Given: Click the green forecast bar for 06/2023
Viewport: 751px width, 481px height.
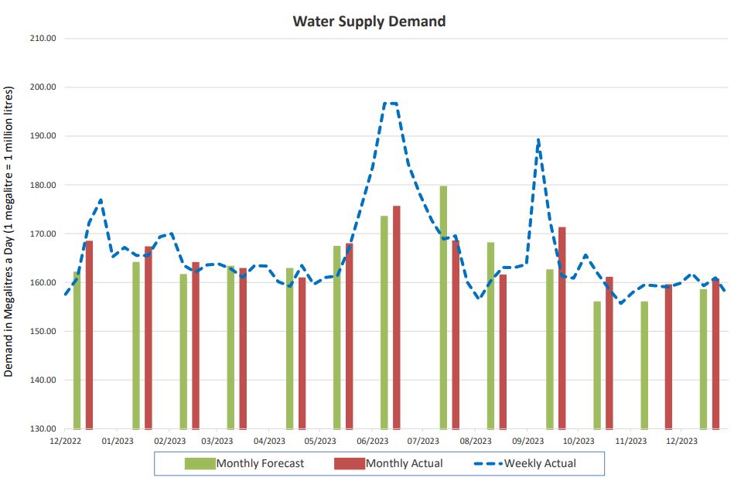Looking at the screenshot, I should tap(384, 325).
